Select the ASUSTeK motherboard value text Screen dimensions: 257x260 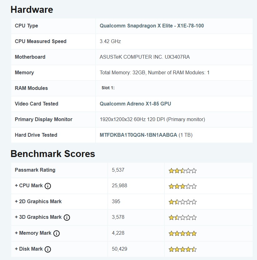[x=145, y=57]
